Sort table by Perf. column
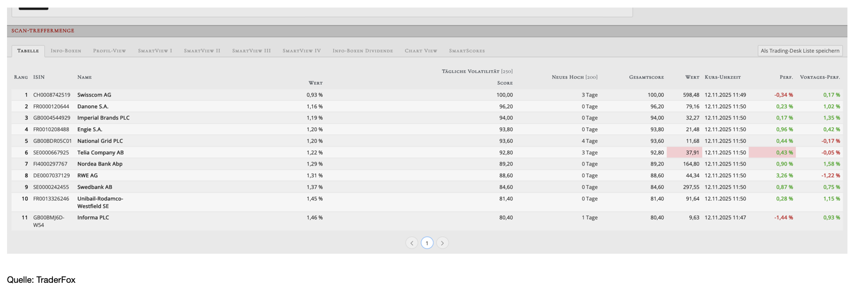 786,77
